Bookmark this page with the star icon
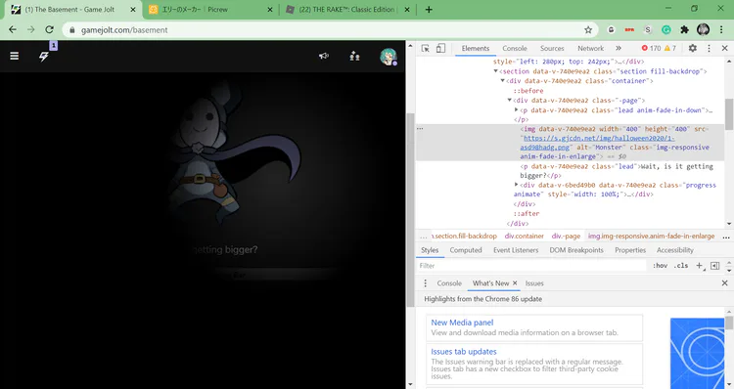This screenshot has width=734, height=389. click(x=588, y=30)
